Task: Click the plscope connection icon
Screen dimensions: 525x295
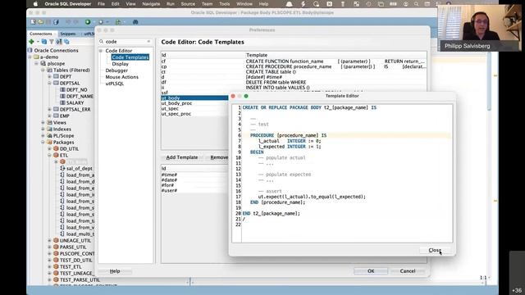Action: (x=43, y=64)
